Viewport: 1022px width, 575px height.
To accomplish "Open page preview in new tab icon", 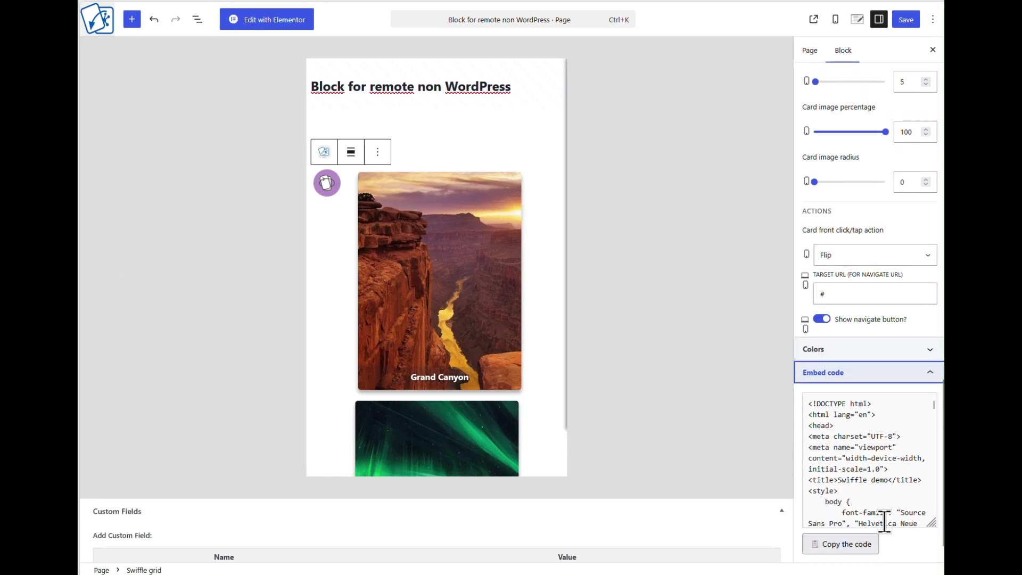I will click(813, 19).
